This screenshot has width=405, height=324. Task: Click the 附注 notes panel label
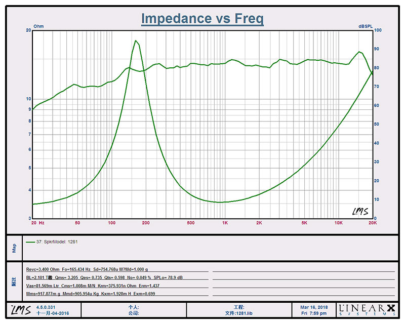(x=14, y=281)
